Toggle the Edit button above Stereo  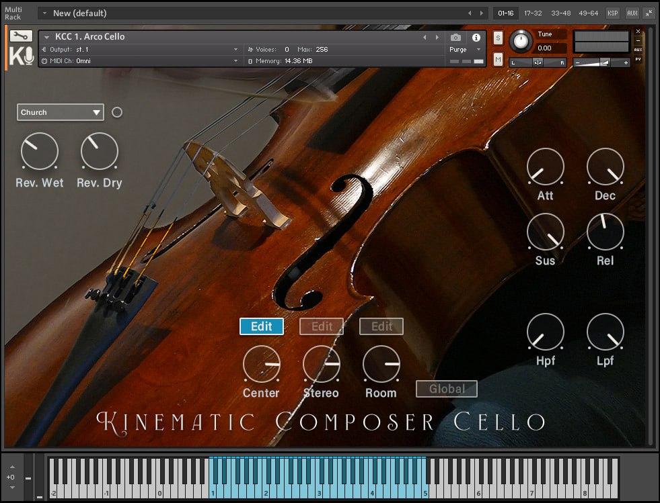pos(322,326)
